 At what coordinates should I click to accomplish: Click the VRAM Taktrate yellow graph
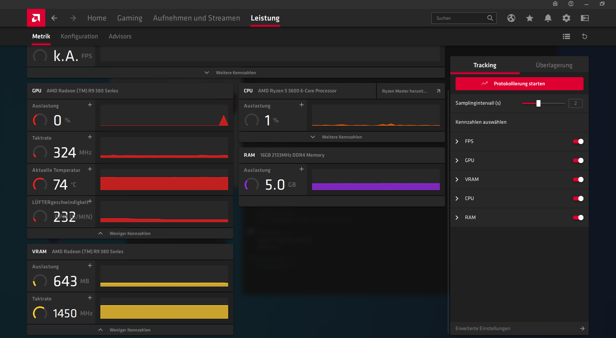[164, 308]
